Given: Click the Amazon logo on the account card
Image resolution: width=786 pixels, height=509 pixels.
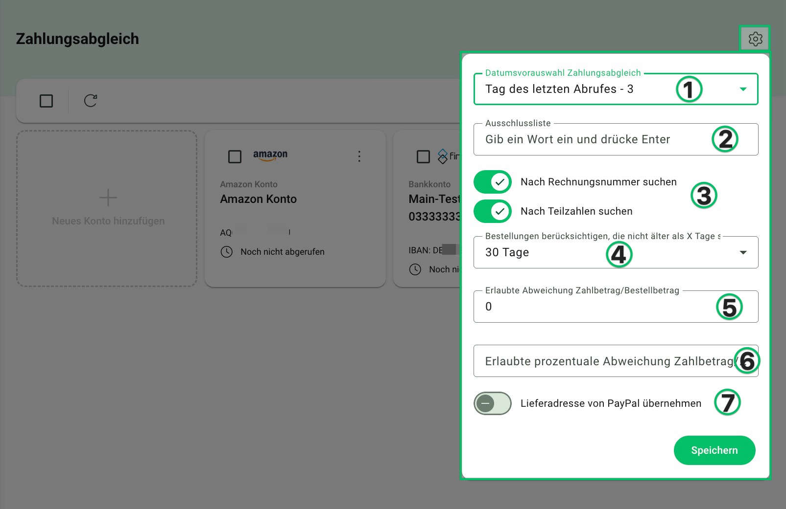Looking at the screenshot, I should (270, 155).
